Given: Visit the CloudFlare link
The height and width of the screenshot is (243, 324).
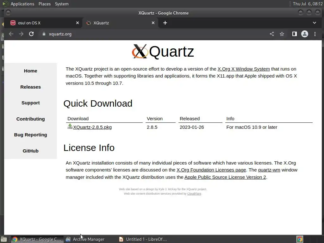Looking at the screenshot, I should 194,194.
